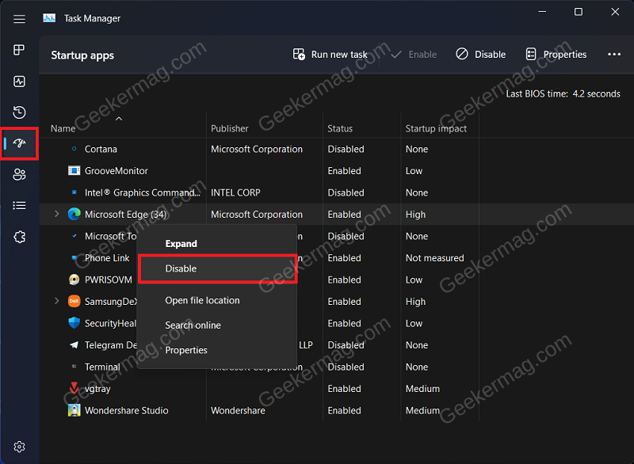Click the INTEL CORP publisher cell
634x464 pixels.
coord(235,192)
